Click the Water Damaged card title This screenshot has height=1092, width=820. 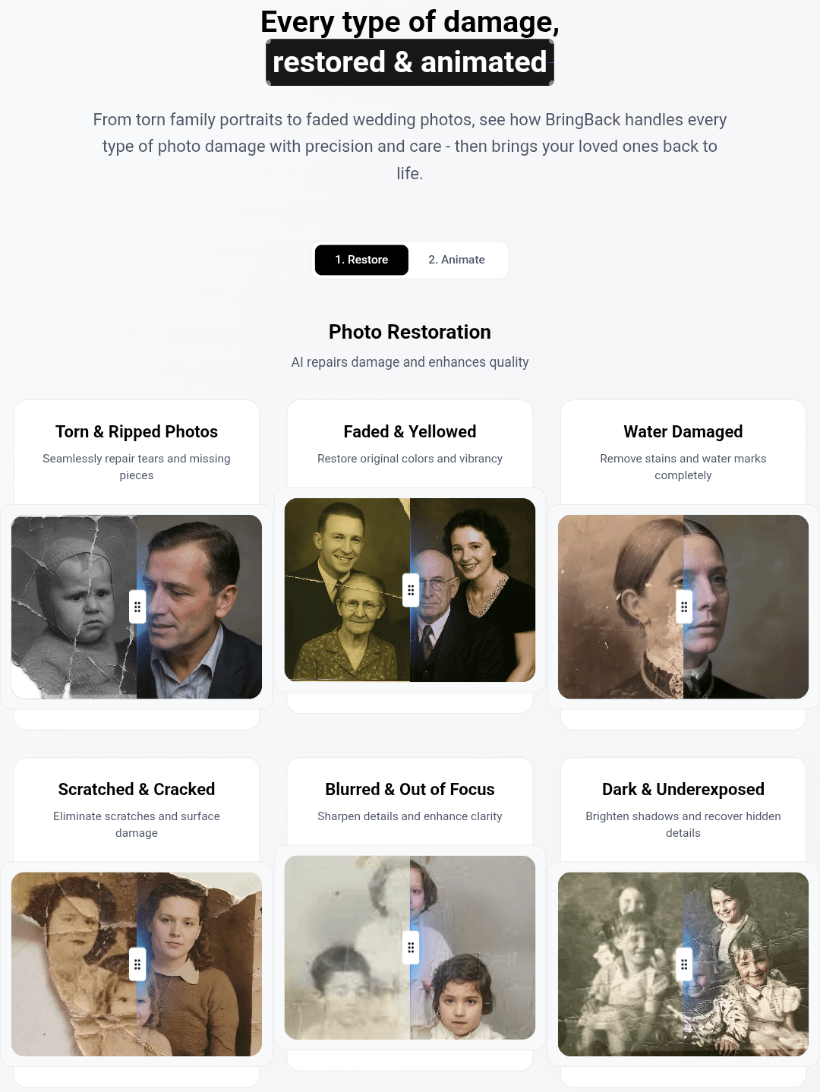(x=683, y=431)
